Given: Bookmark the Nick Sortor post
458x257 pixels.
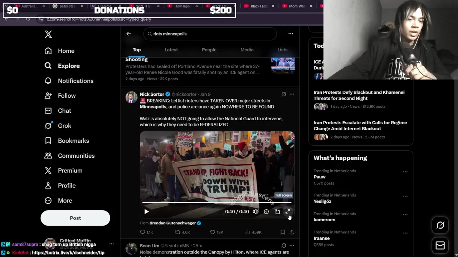Looking at the screenshot, I should pos(283,232).
